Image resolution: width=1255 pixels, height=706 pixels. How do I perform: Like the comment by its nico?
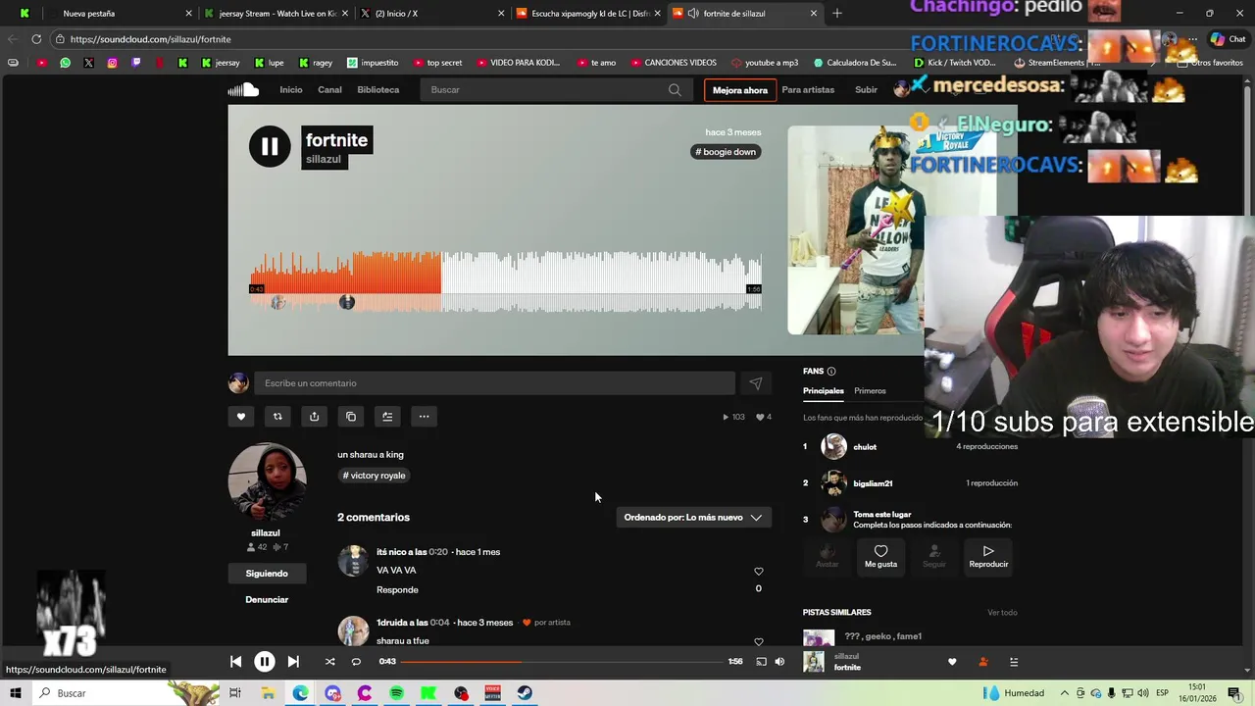point(758,572)
